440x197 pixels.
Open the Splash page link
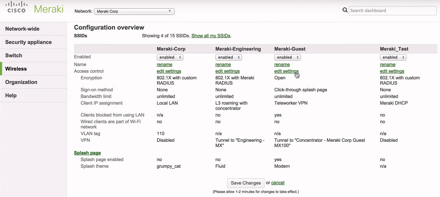87,153
